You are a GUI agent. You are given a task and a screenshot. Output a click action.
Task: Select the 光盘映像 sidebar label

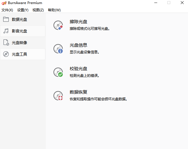point(19,43)
